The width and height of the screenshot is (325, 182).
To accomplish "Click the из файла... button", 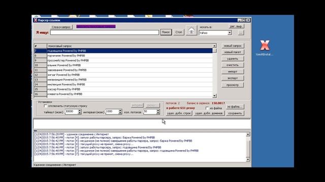I will tap(235, 107).
